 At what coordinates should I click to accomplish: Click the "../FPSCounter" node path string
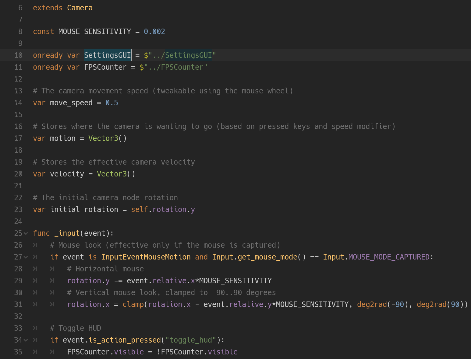click(176, 67)
